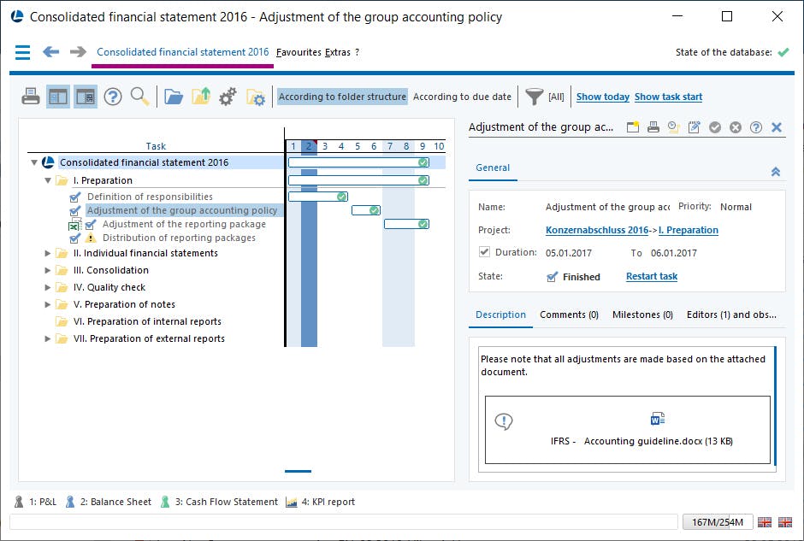Viewport: 804px width, 541px height.
Task: Click the Restart task link
Action: [652, 276]
